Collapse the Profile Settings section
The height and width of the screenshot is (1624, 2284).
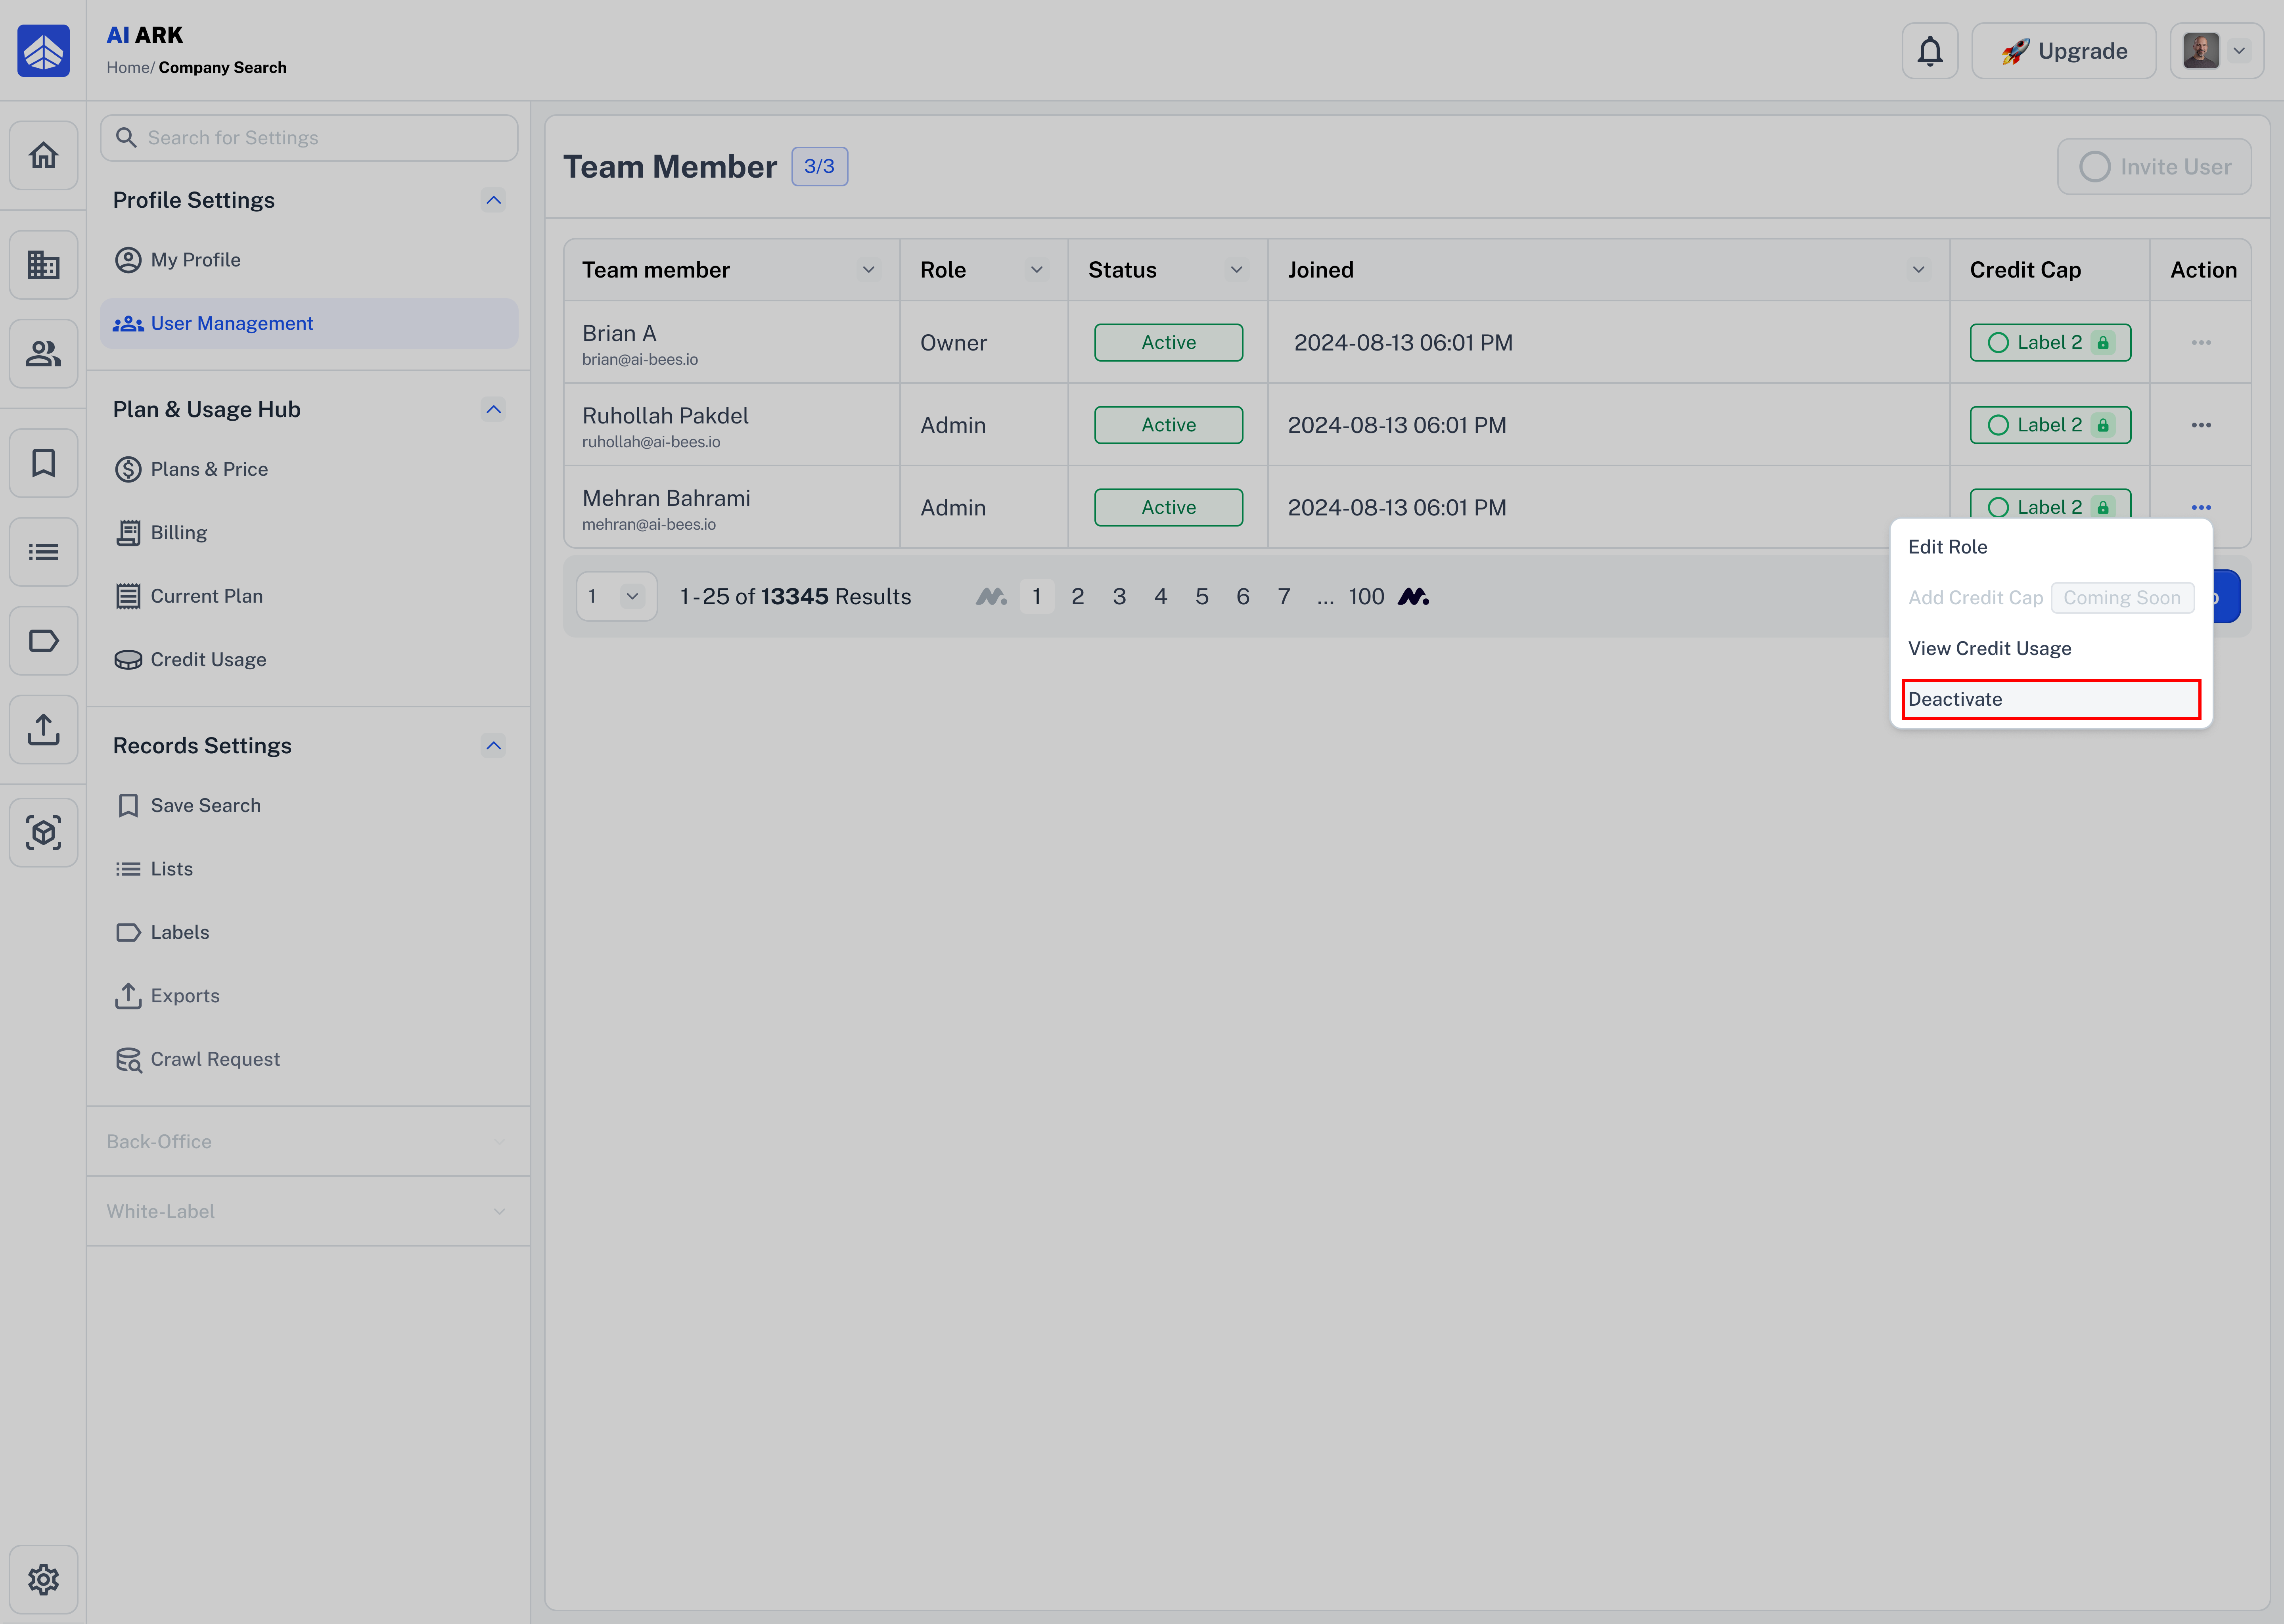point(493,200)
